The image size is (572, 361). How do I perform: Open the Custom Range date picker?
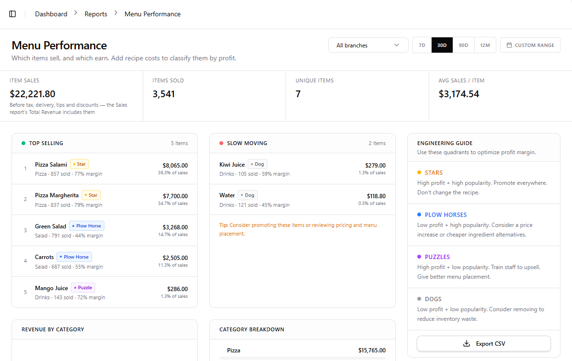[530, 45]
